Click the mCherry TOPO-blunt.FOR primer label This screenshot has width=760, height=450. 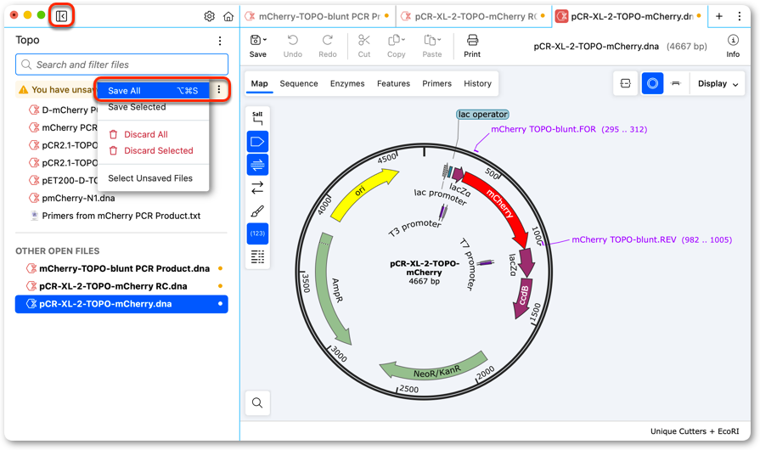pos(569,129)
